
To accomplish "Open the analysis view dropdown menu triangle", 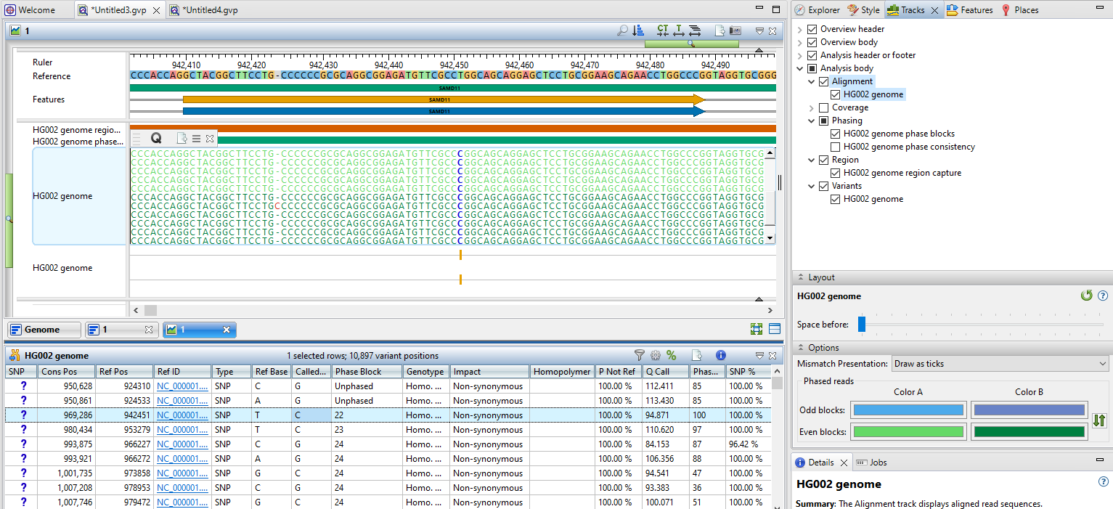I will (759, 31).
